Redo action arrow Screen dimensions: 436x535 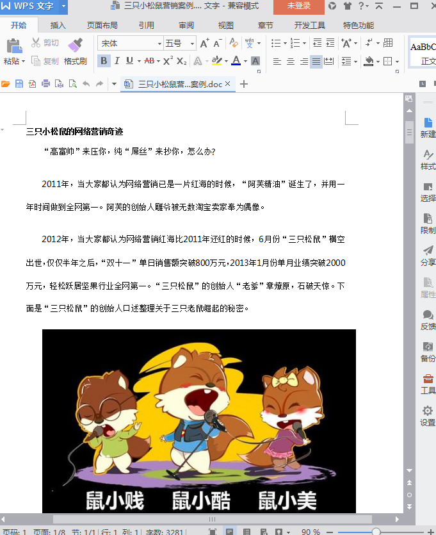[x=99, y=84]
